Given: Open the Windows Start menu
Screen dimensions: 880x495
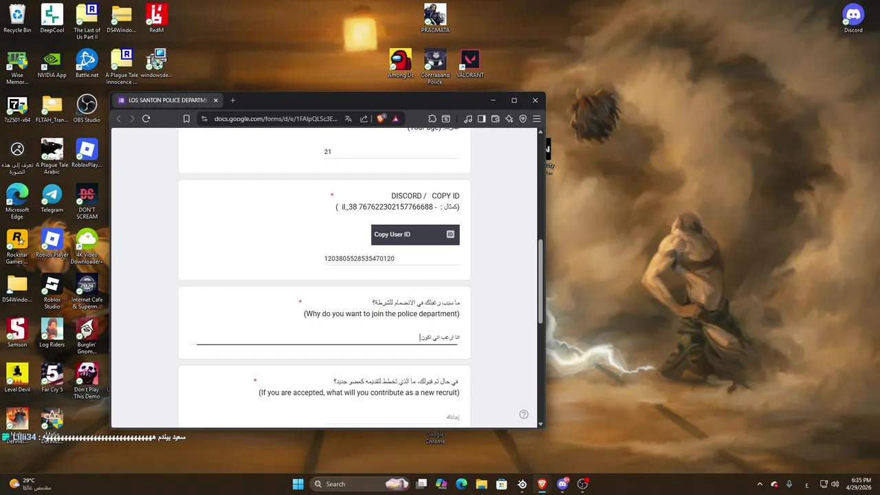Looking at the screenshot, I should click(x=298, y=484).
